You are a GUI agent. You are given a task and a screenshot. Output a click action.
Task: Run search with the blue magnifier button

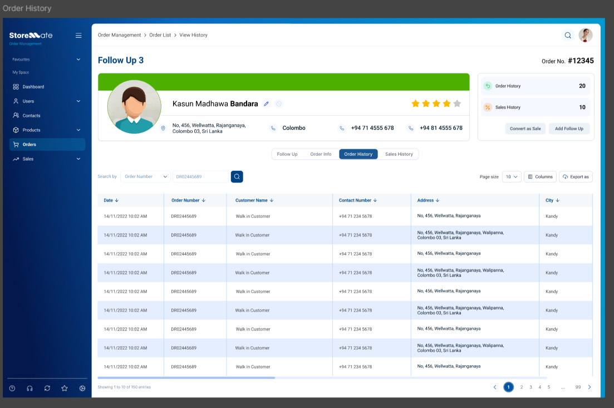(237, 176)
